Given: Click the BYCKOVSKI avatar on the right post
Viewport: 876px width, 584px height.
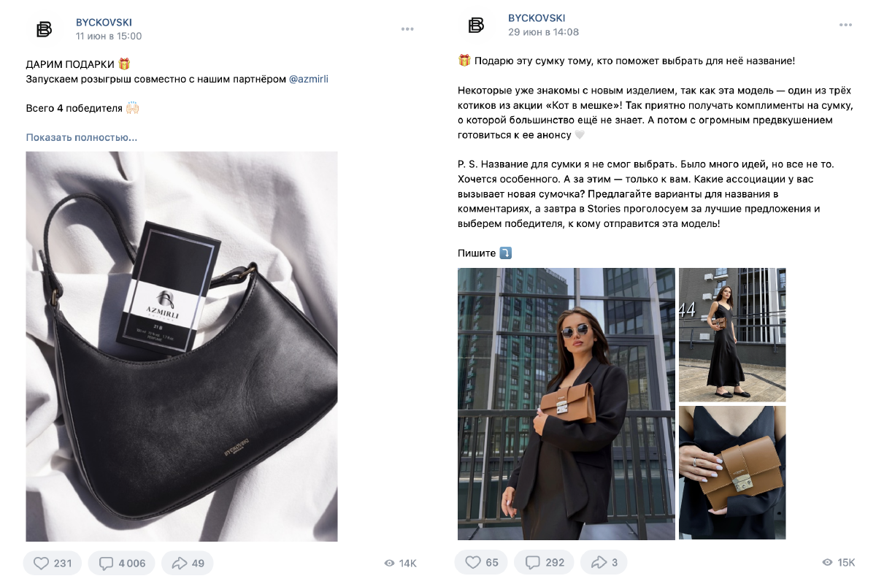Looking at the screenshot, I should pyautogui.click(x=476, y=26).
